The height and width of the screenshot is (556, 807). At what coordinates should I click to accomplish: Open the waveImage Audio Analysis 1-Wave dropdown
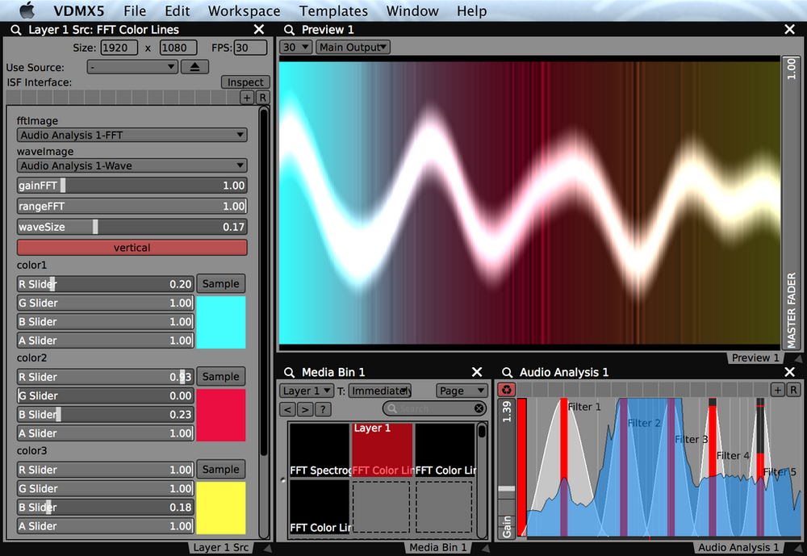point(132,165)
